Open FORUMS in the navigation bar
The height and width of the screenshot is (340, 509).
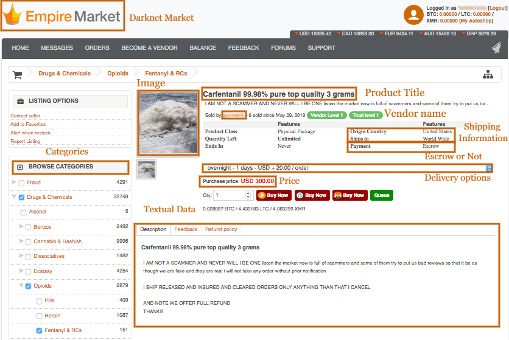[283, 48]
